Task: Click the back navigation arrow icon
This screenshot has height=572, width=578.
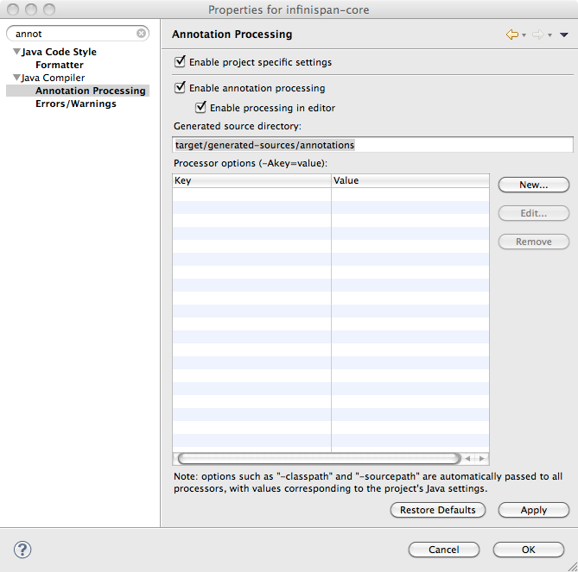Action: click(x=511, y=35)
